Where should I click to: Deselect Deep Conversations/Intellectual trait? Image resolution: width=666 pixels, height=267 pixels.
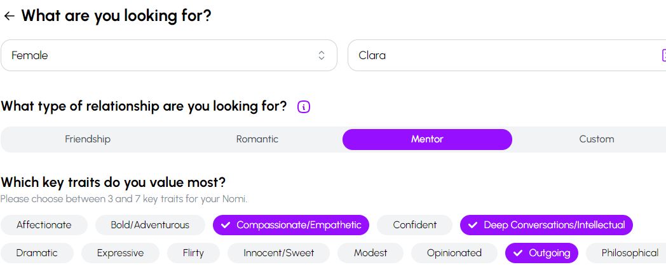pos(546,225)
